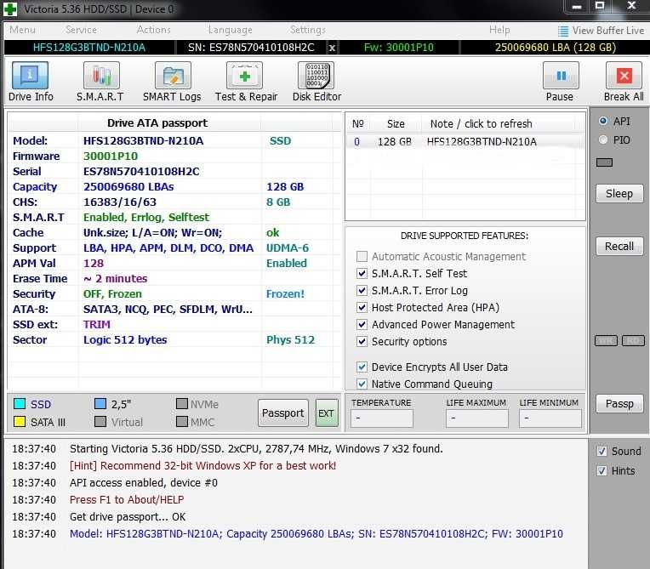Click the small gray indicator below PIO

pyautogui.click(x=604, y=162)
